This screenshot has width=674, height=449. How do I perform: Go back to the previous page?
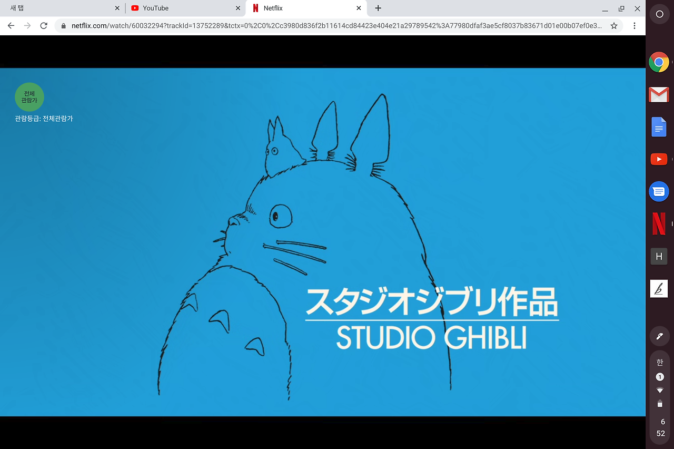pyautogui.click(x=11, y=26)
